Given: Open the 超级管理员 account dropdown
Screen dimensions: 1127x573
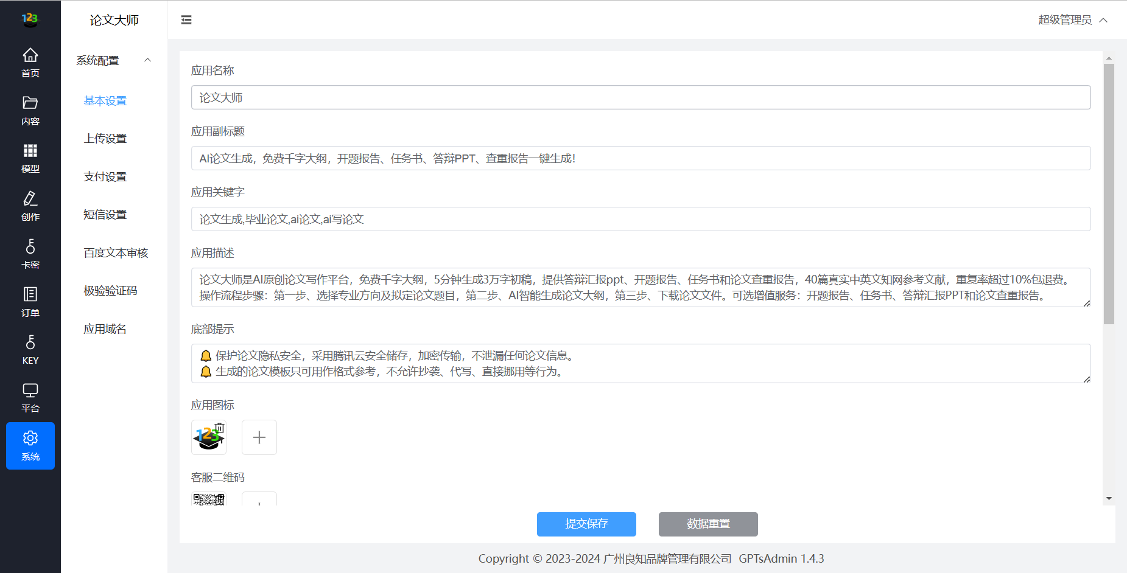Looking at the screenshot, I should (x=1072, y=20).
